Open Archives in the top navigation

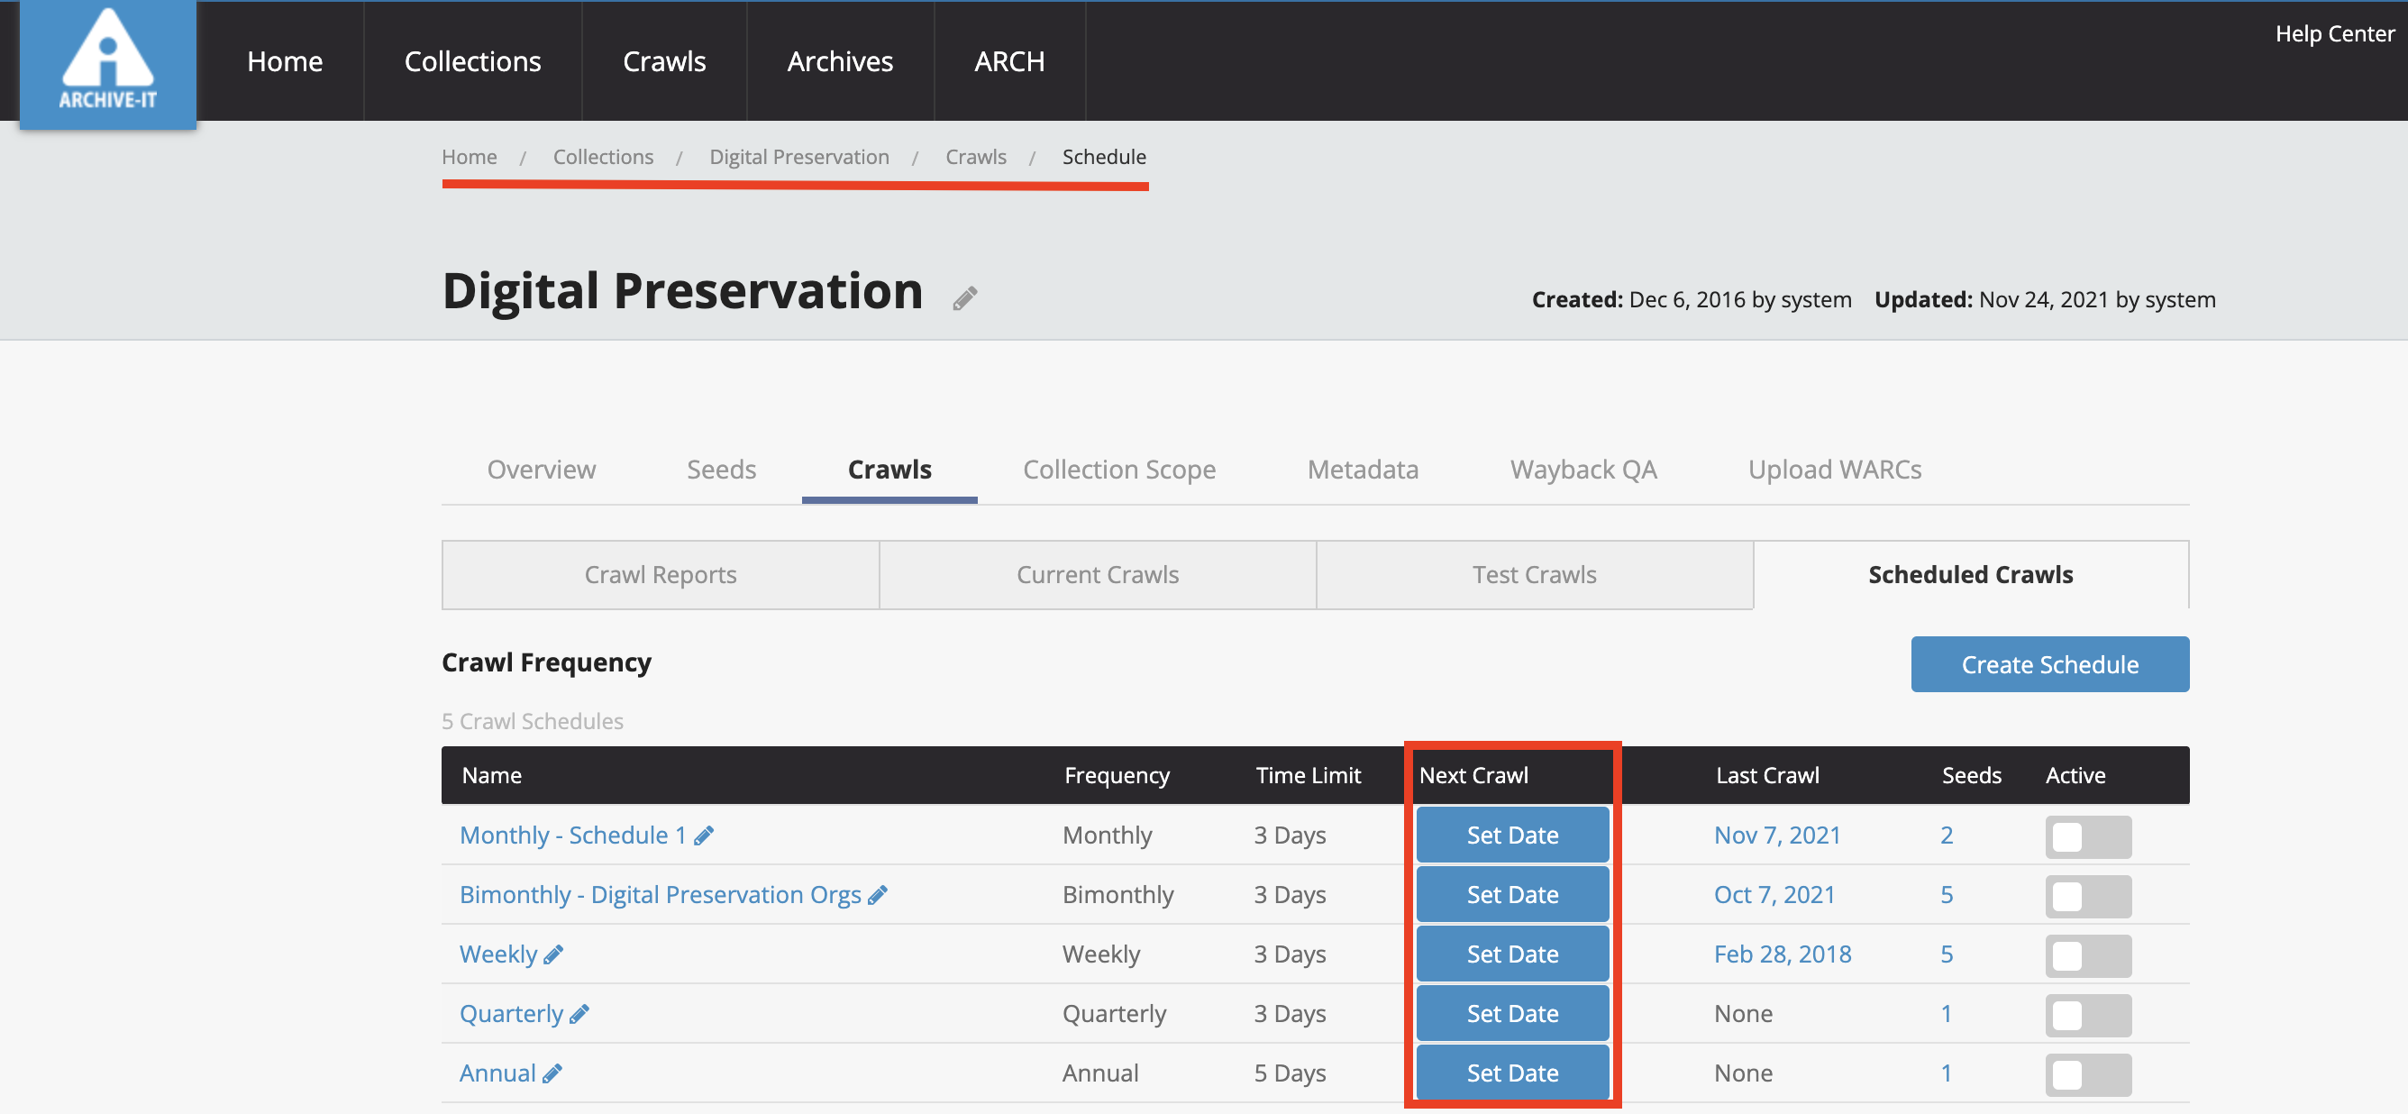pyautogui.click(x=839, y=61)
